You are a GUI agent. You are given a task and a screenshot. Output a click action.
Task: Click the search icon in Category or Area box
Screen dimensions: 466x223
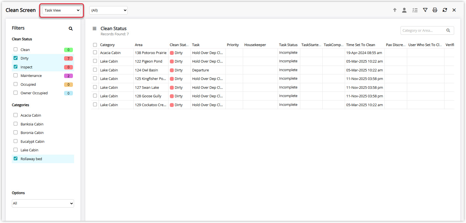(448, 31)
